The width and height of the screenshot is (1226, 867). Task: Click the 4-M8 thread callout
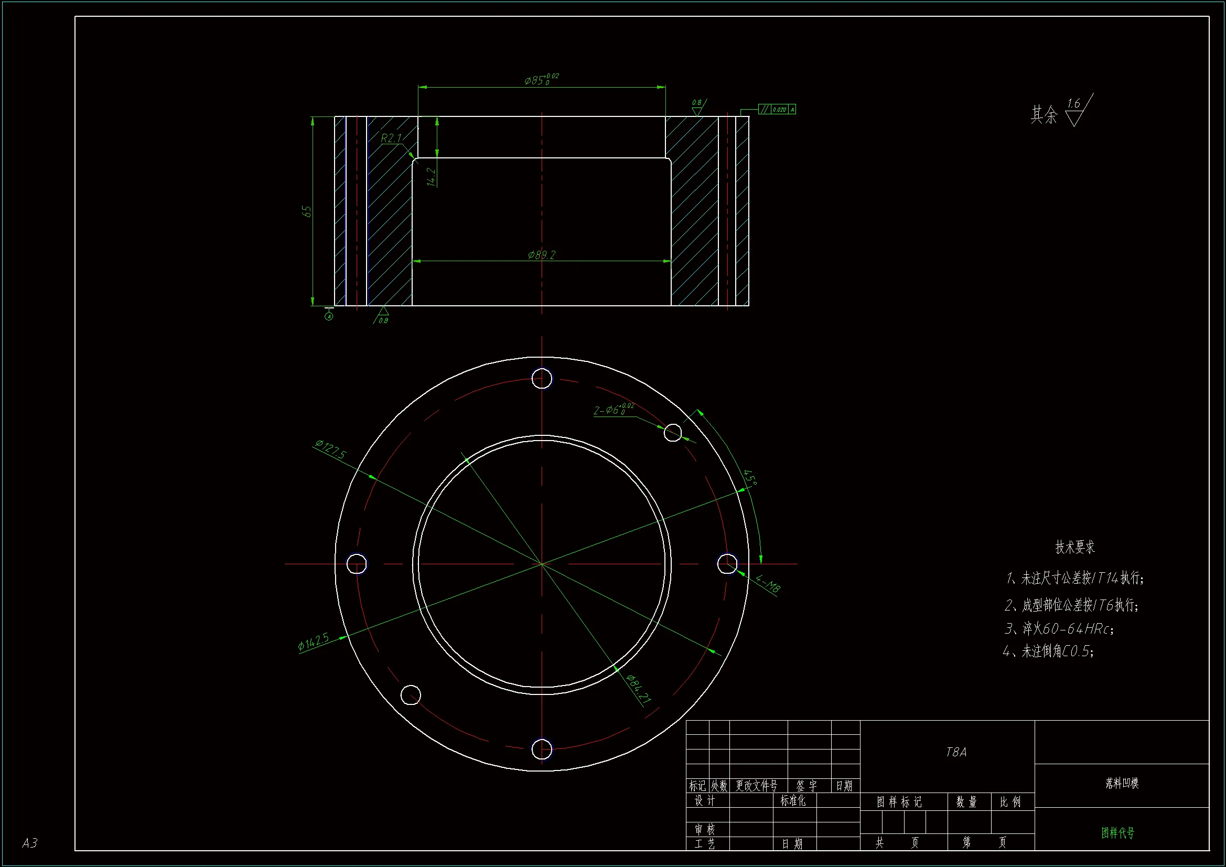(768, 584)
